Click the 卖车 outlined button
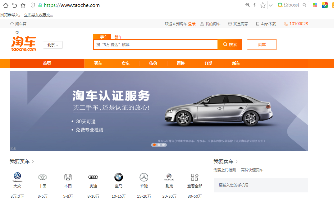This screenshot has width=334, height=198. tap(262, 45)
